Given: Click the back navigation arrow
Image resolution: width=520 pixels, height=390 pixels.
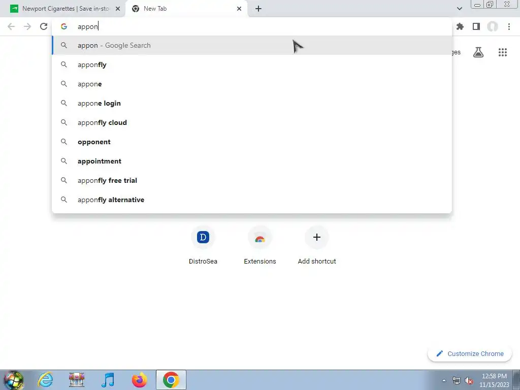Looking at the screenshot, I should click(11, 26).
